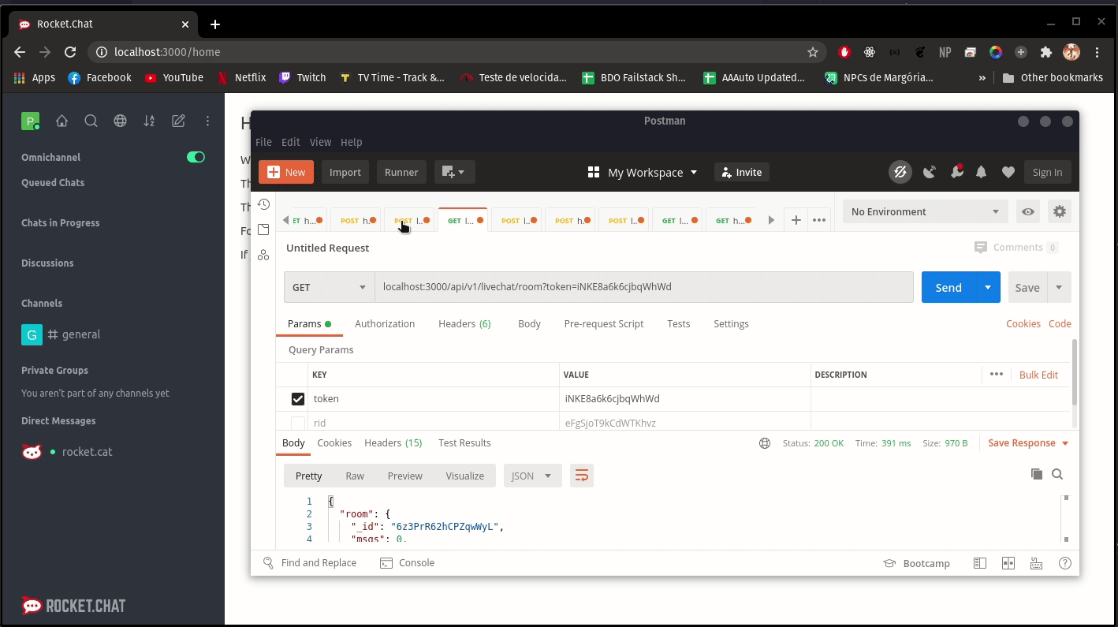This screenshot has width=1118, height=627.
Task: Open the Bulk Edit link
Action: click(x=1038, y=375)
